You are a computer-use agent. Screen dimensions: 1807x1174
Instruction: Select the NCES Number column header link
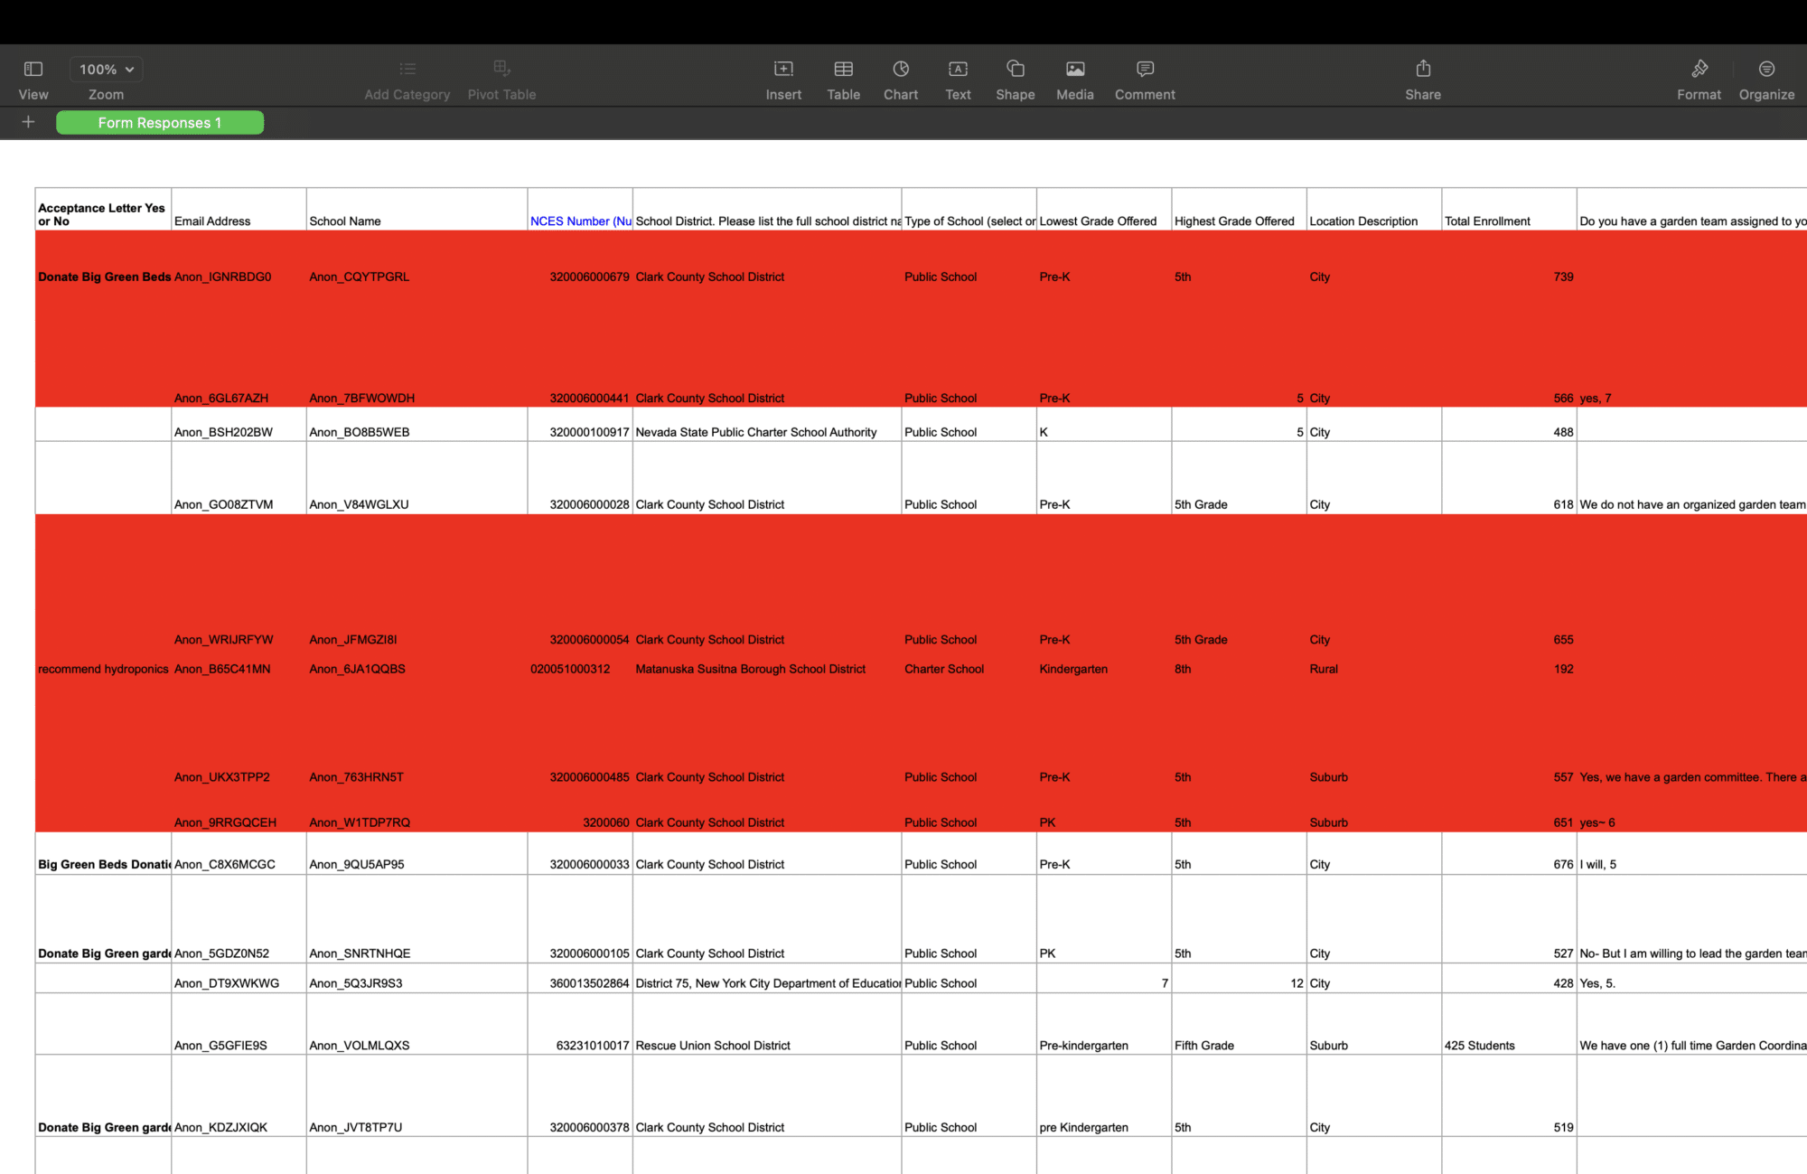tap(580, 221)
